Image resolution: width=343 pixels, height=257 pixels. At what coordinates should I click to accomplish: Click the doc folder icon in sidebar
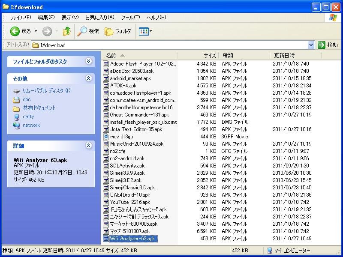tap(16, 100)
